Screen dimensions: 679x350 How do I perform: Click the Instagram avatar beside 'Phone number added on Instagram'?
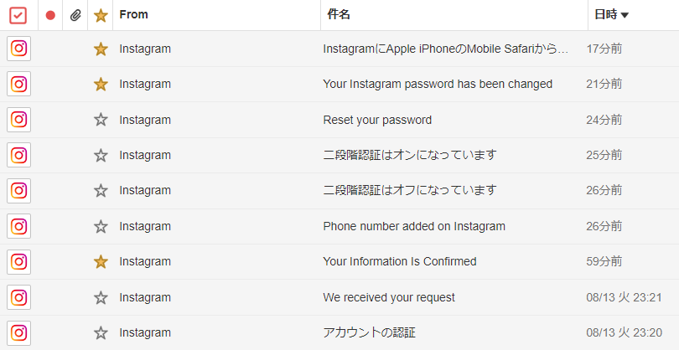[x=19, y=226]
